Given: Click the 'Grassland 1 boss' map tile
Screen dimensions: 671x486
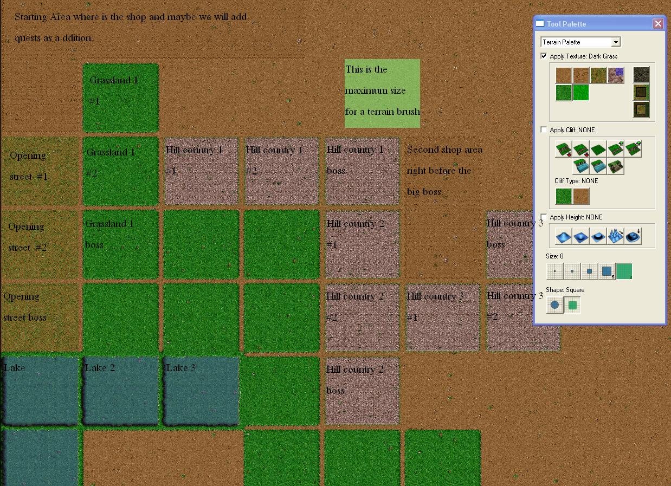Looking at the screenshot, I should coord(120,244).
